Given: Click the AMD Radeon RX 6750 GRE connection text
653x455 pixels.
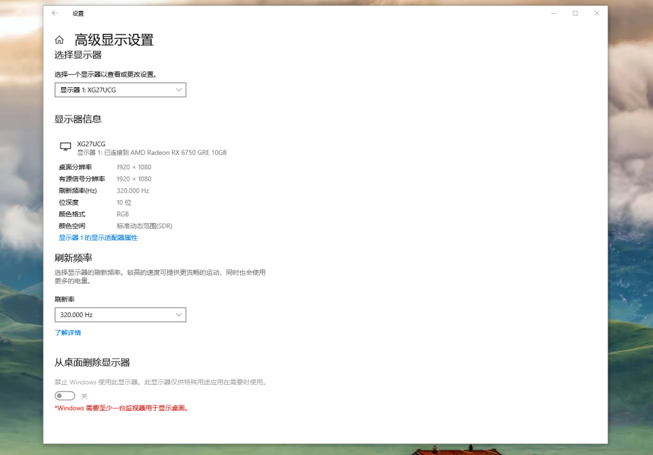Looking at the screenshot, I should (x=152, y=153).
